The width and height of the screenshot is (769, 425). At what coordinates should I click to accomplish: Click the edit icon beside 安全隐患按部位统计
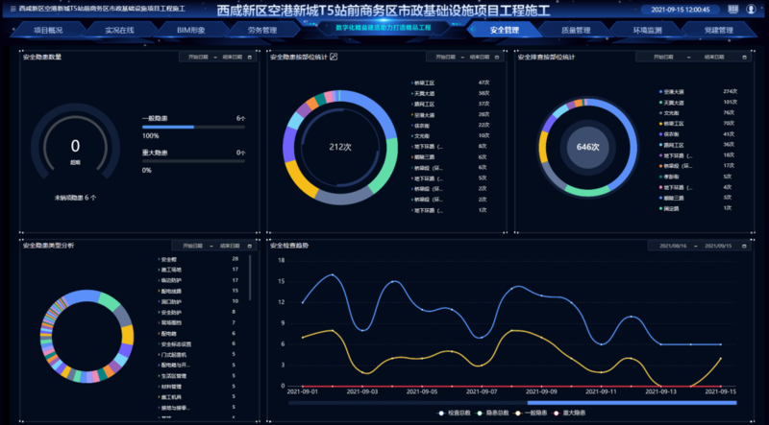pos(334,57)
